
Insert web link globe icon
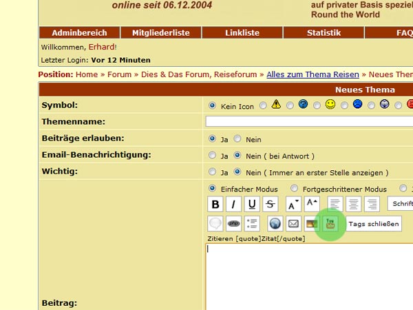coord(275,223)
